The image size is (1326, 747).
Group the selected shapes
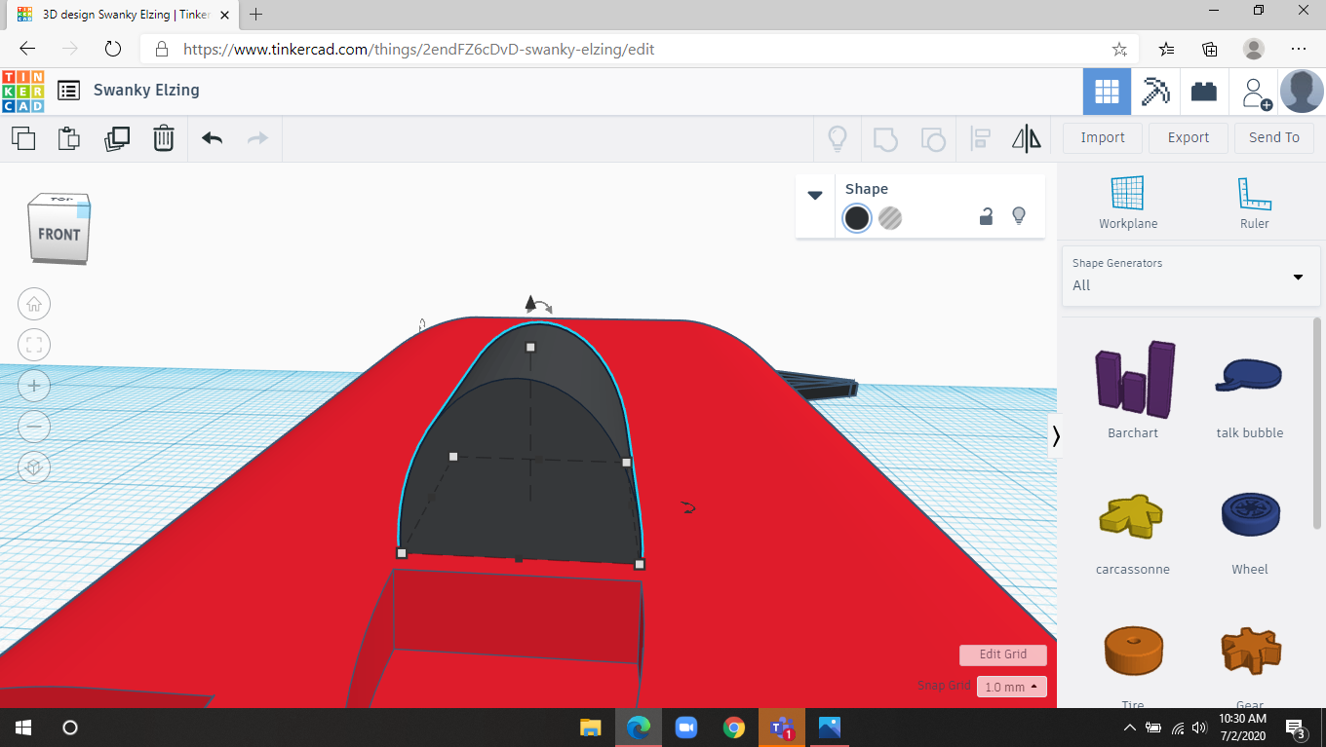(885, 138)
